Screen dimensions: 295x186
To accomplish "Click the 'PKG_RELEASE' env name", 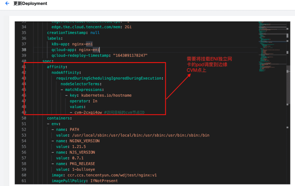I will 82,164.
